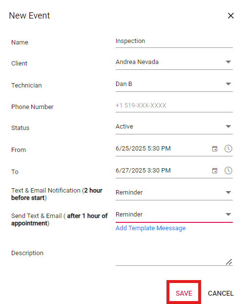Open the Status dropdown showing Active

tap(174, 127)
